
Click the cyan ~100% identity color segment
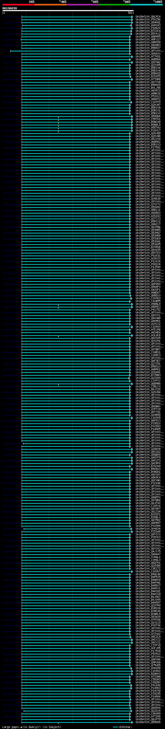pyautogui.click(x=147, y=5)
